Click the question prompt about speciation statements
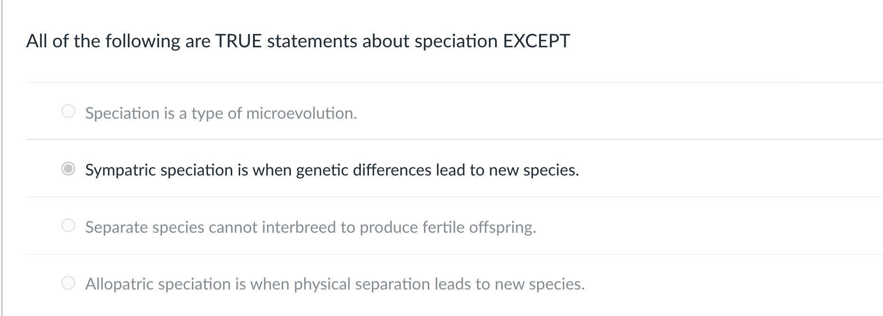883x316 pixels. [298, 42]
